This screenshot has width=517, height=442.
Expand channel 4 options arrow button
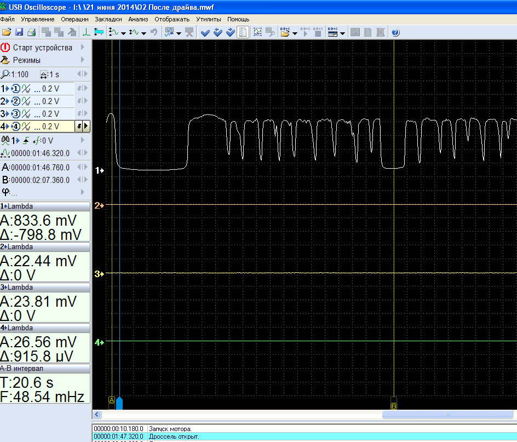click(85, 127)
